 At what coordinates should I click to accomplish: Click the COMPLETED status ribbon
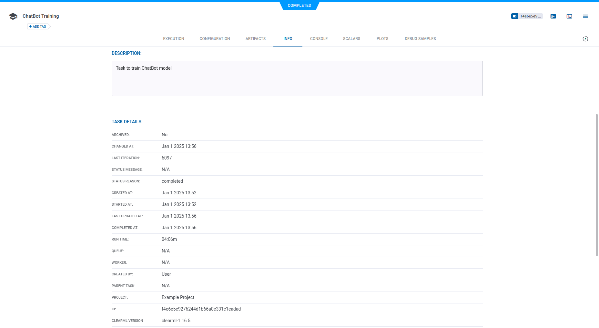tap(299, 5)
